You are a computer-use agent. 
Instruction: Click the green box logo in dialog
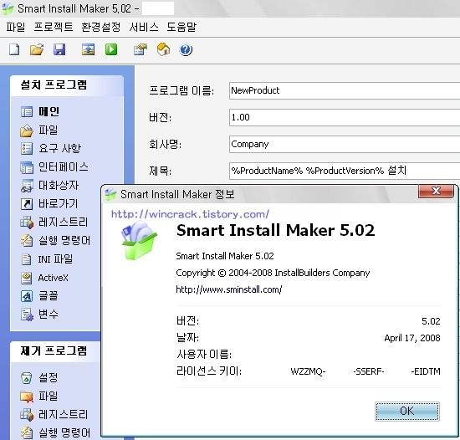[x=139, y=241]
